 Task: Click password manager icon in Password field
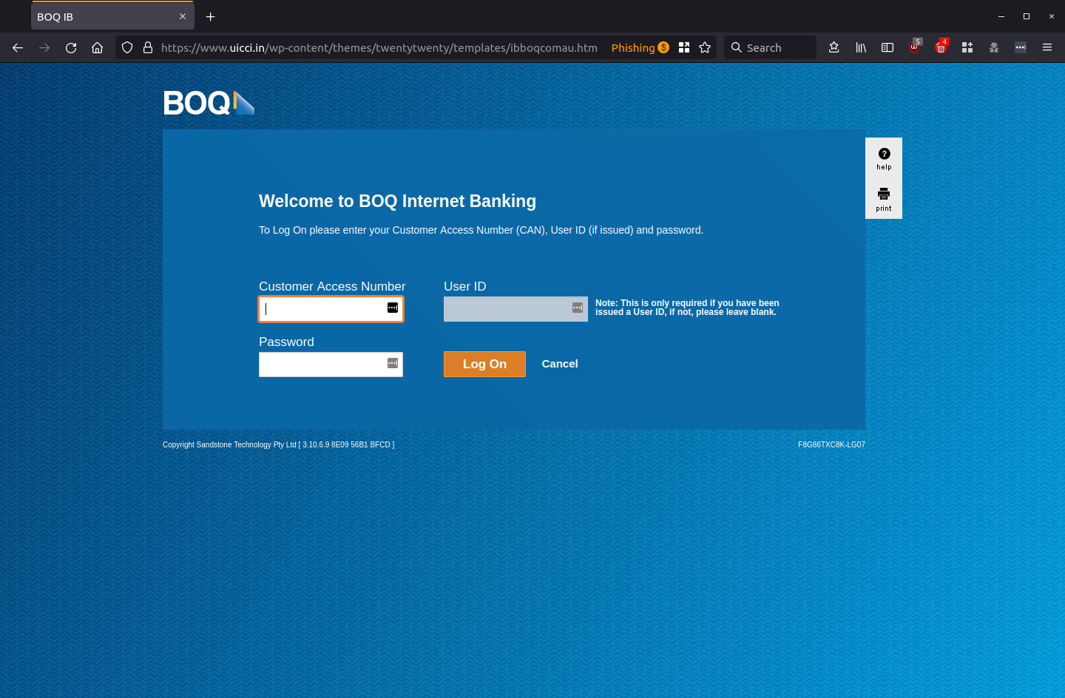tap(393, 363)
